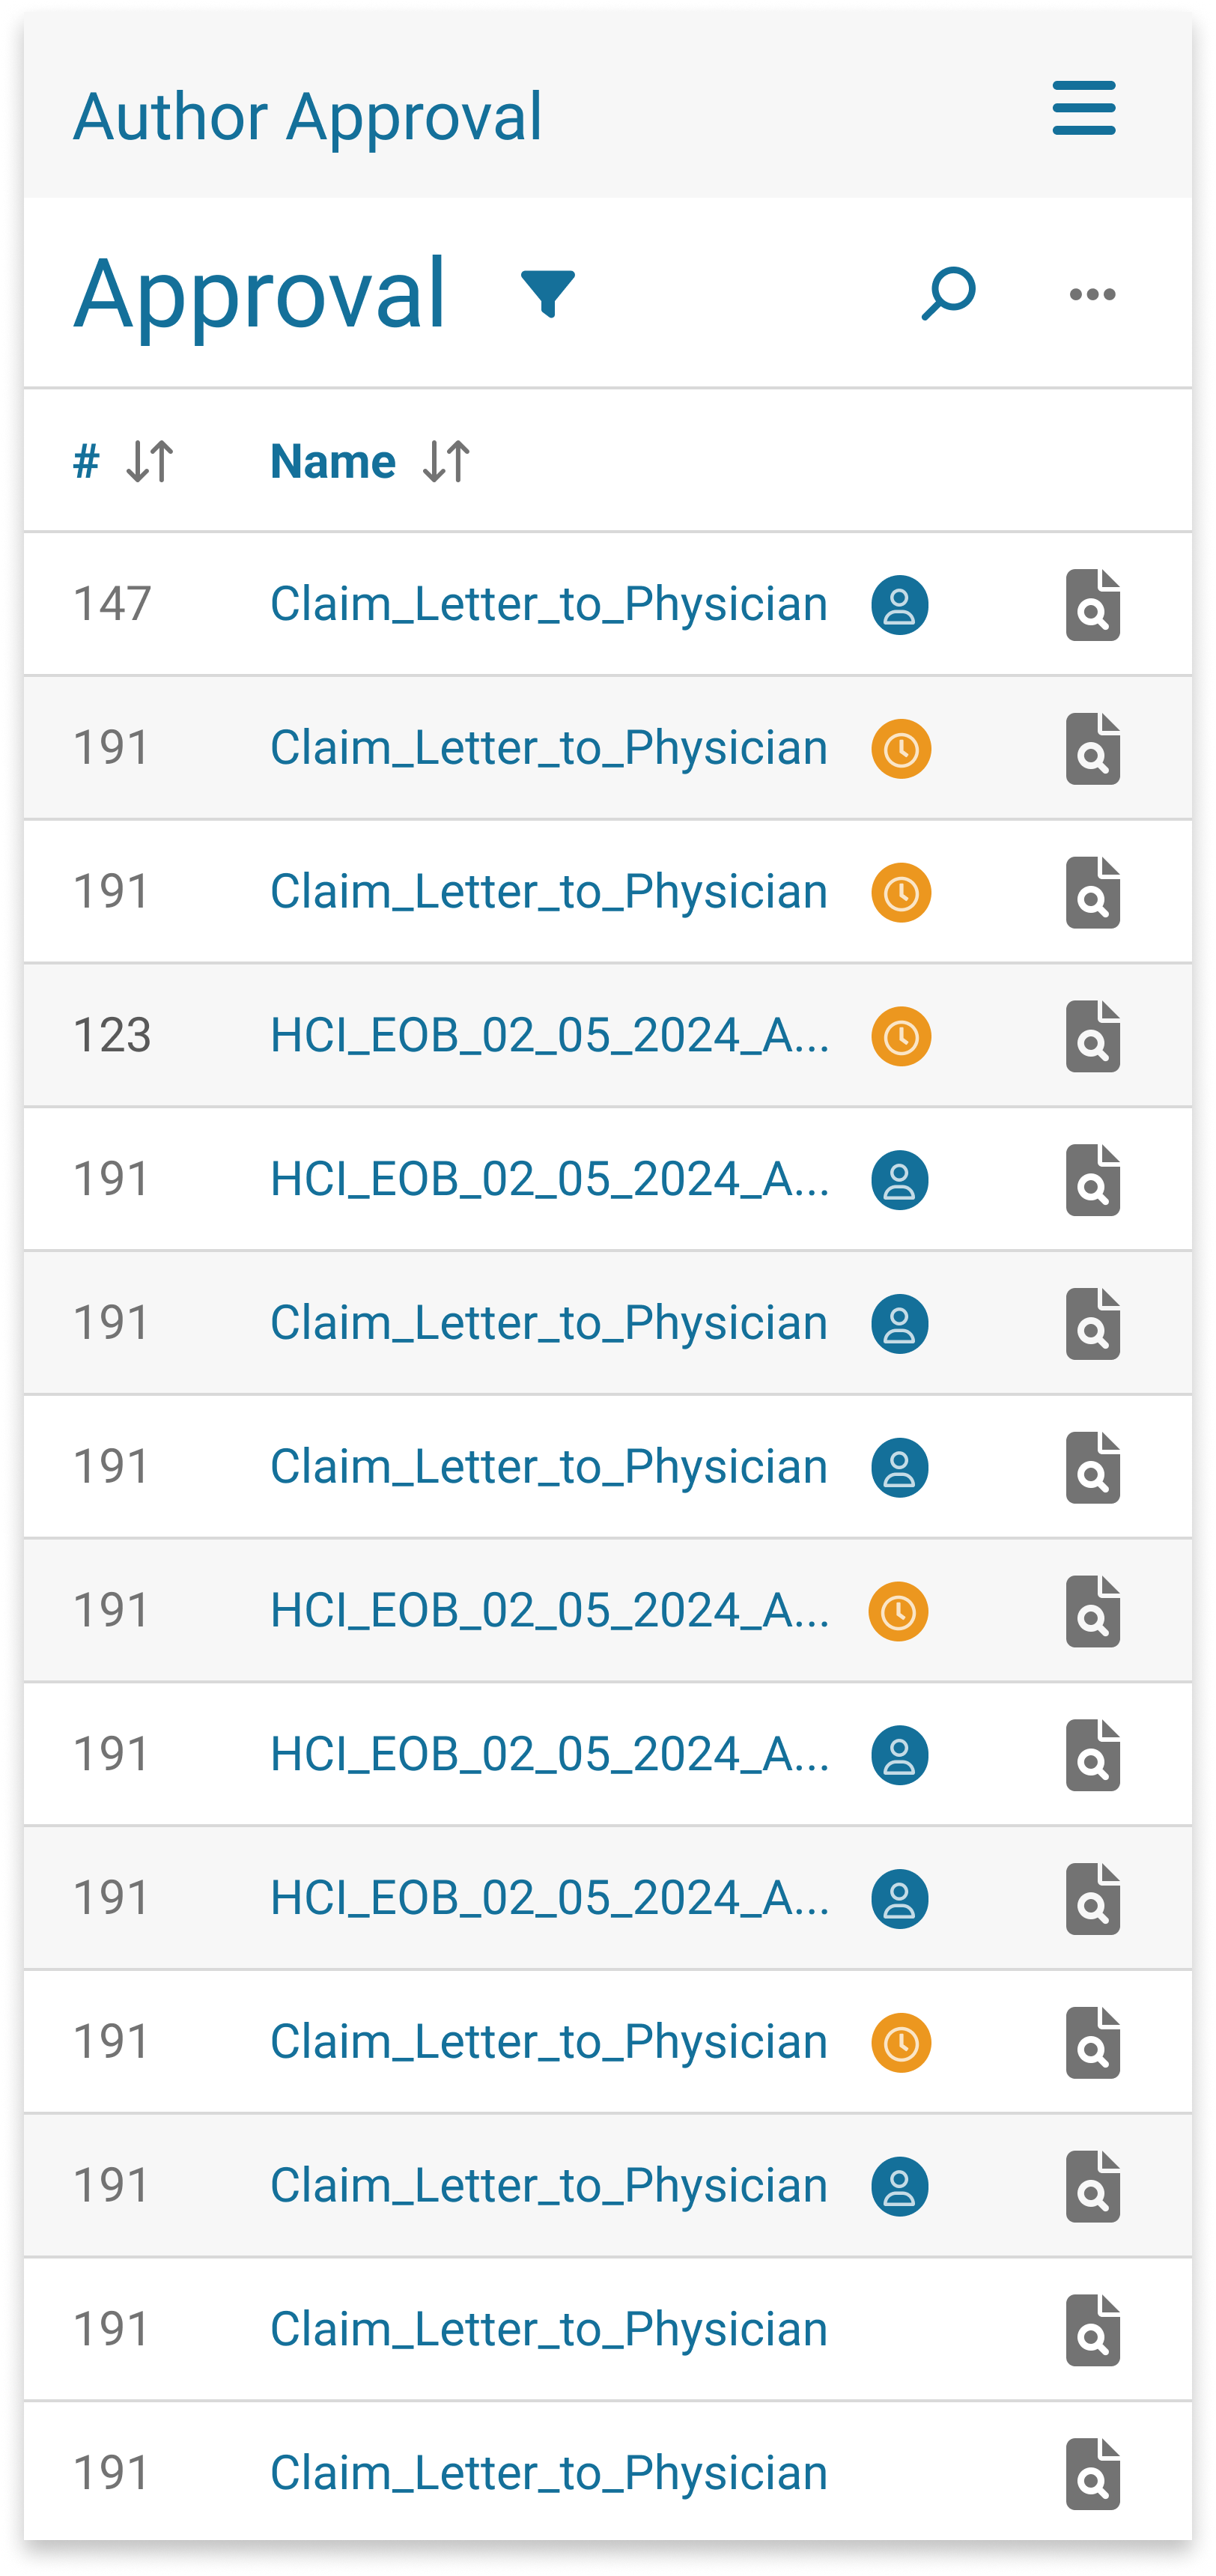Open the last Claim_Letter_to_Physician link
The image size is (1216, 2576).
(548, 2473)
